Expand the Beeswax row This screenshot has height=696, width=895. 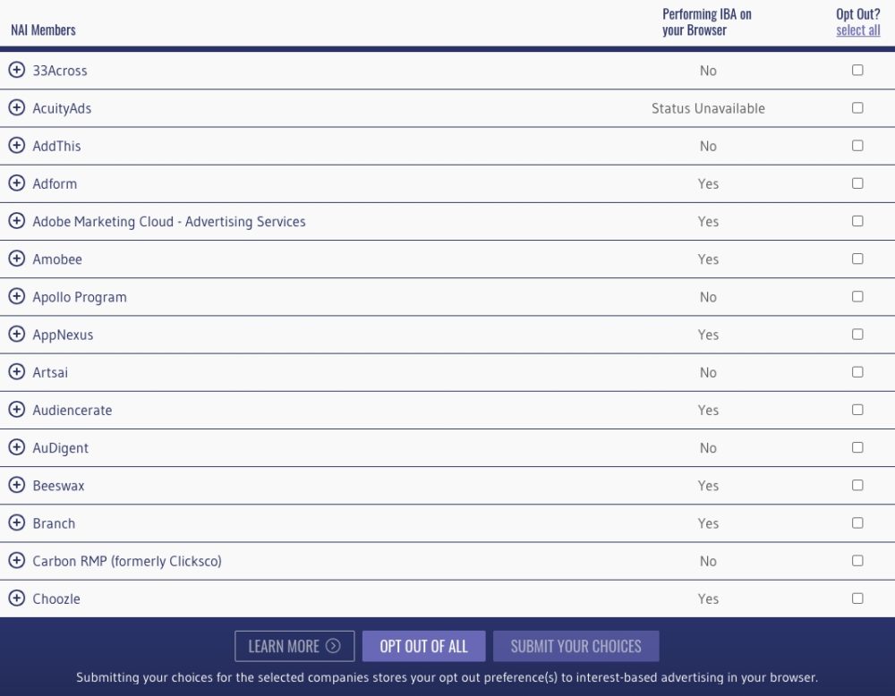click(x=16, y=485)
